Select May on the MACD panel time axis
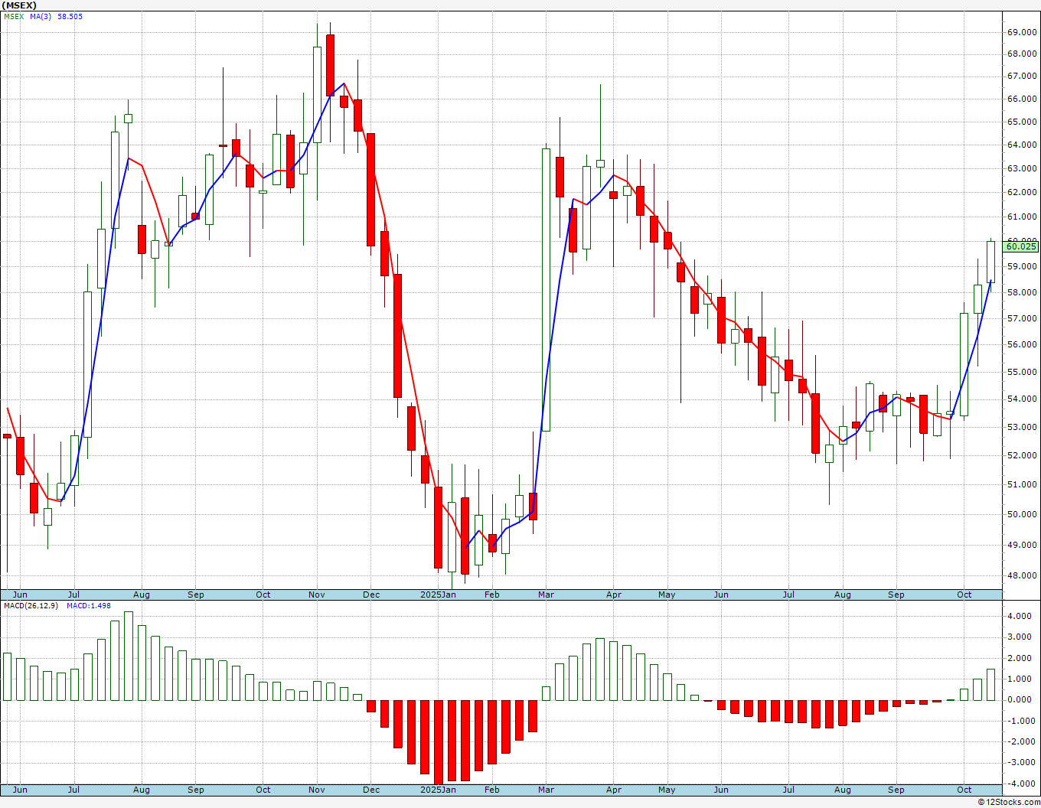The height and width of the screenshot is (808, 1041). pyautogui.click(x=667, y=790)
